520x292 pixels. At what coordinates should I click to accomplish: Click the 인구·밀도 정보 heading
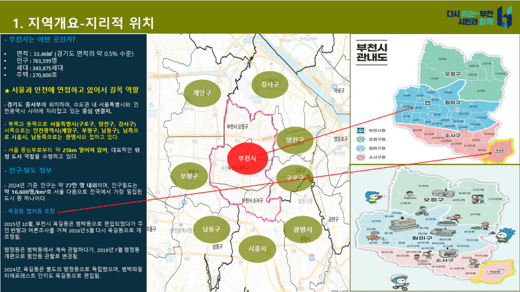click(x=28, y=170)
